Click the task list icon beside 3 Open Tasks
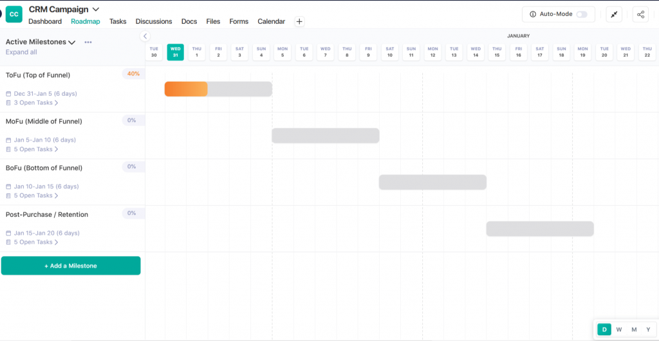 click(x=8, y=102)
